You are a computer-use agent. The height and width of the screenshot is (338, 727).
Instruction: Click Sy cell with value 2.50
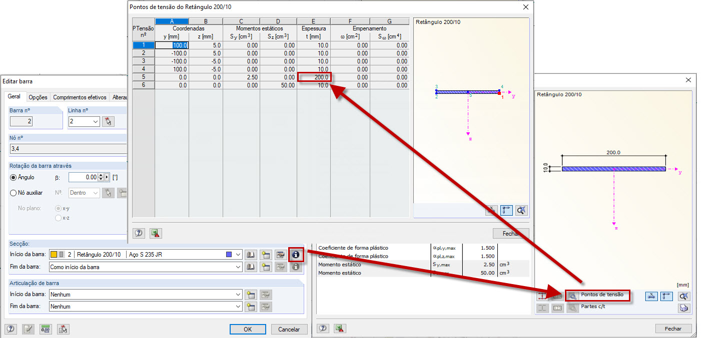point(241,77)
